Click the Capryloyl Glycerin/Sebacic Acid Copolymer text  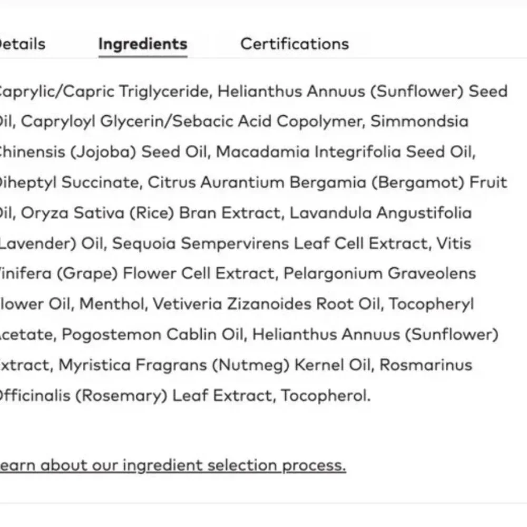point(191,122)
